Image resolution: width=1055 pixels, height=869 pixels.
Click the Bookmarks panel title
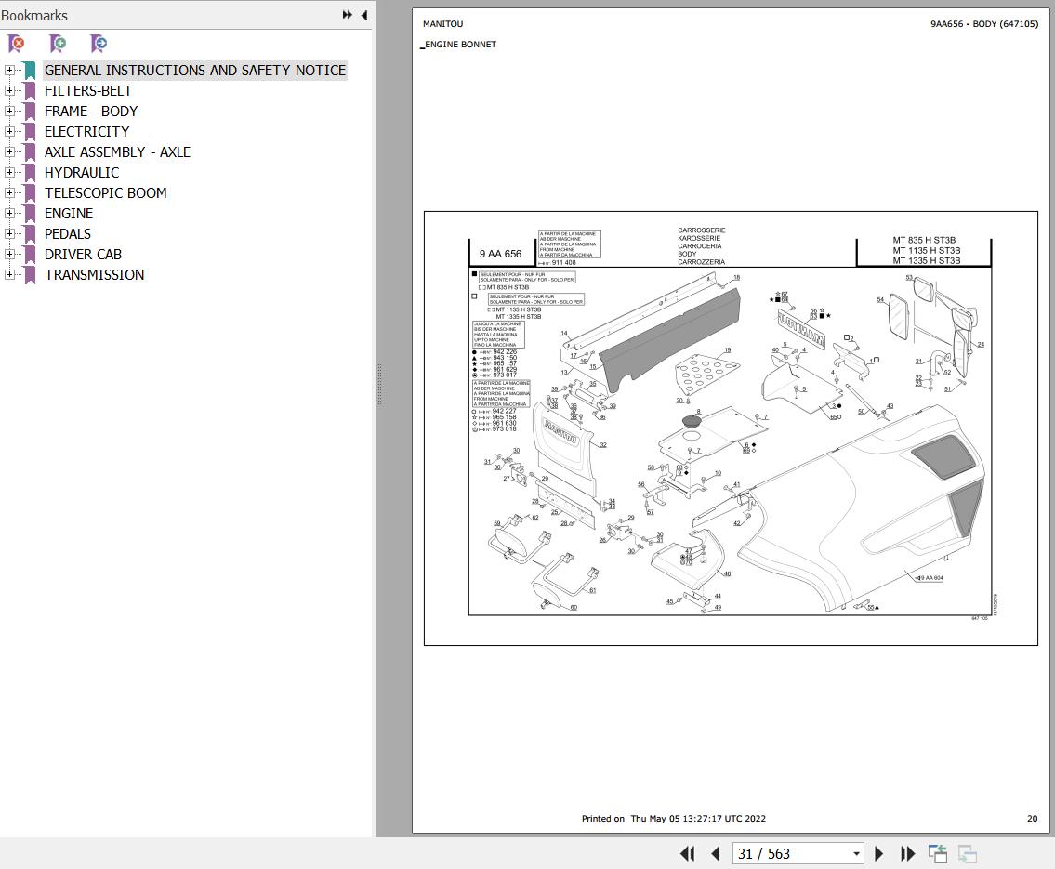pyautogui.click(x=34, y=15)
